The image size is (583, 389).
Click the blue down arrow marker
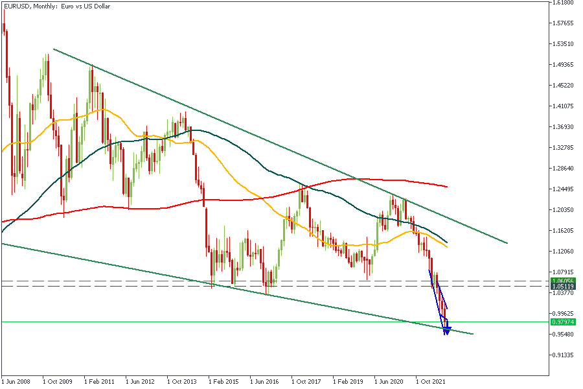[446, 331]
